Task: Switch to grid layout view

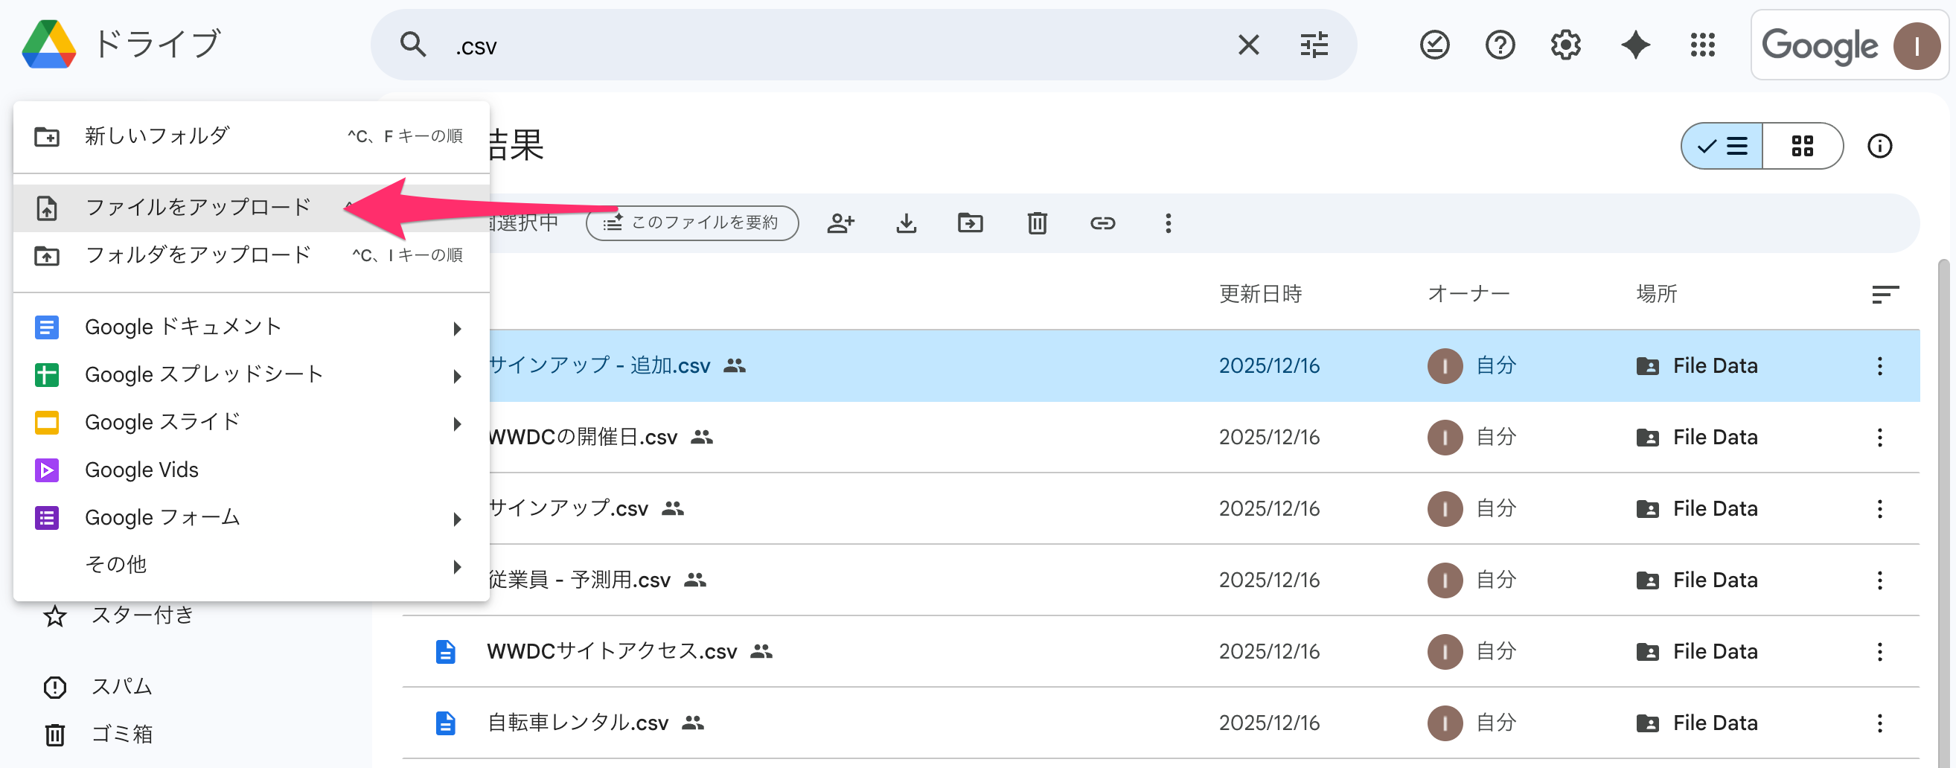Action: (1802, 146)
